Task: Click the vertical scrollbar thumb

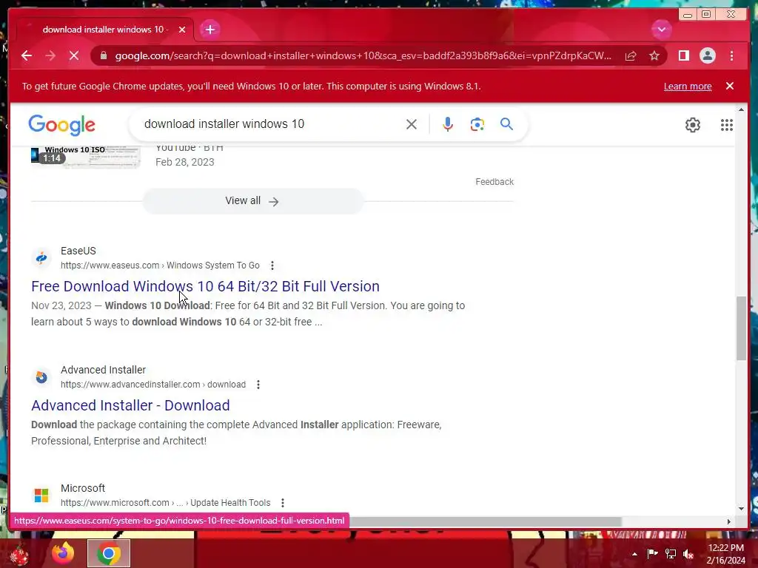Action: pyautogui.click(x=741, y=328)
